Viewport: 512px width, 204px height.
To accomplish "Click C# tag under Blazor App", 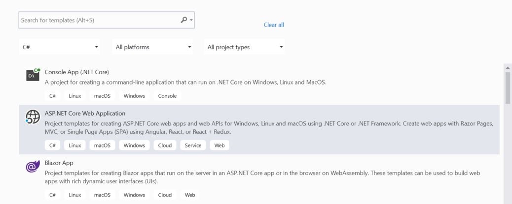I will (x=53, y=195).
